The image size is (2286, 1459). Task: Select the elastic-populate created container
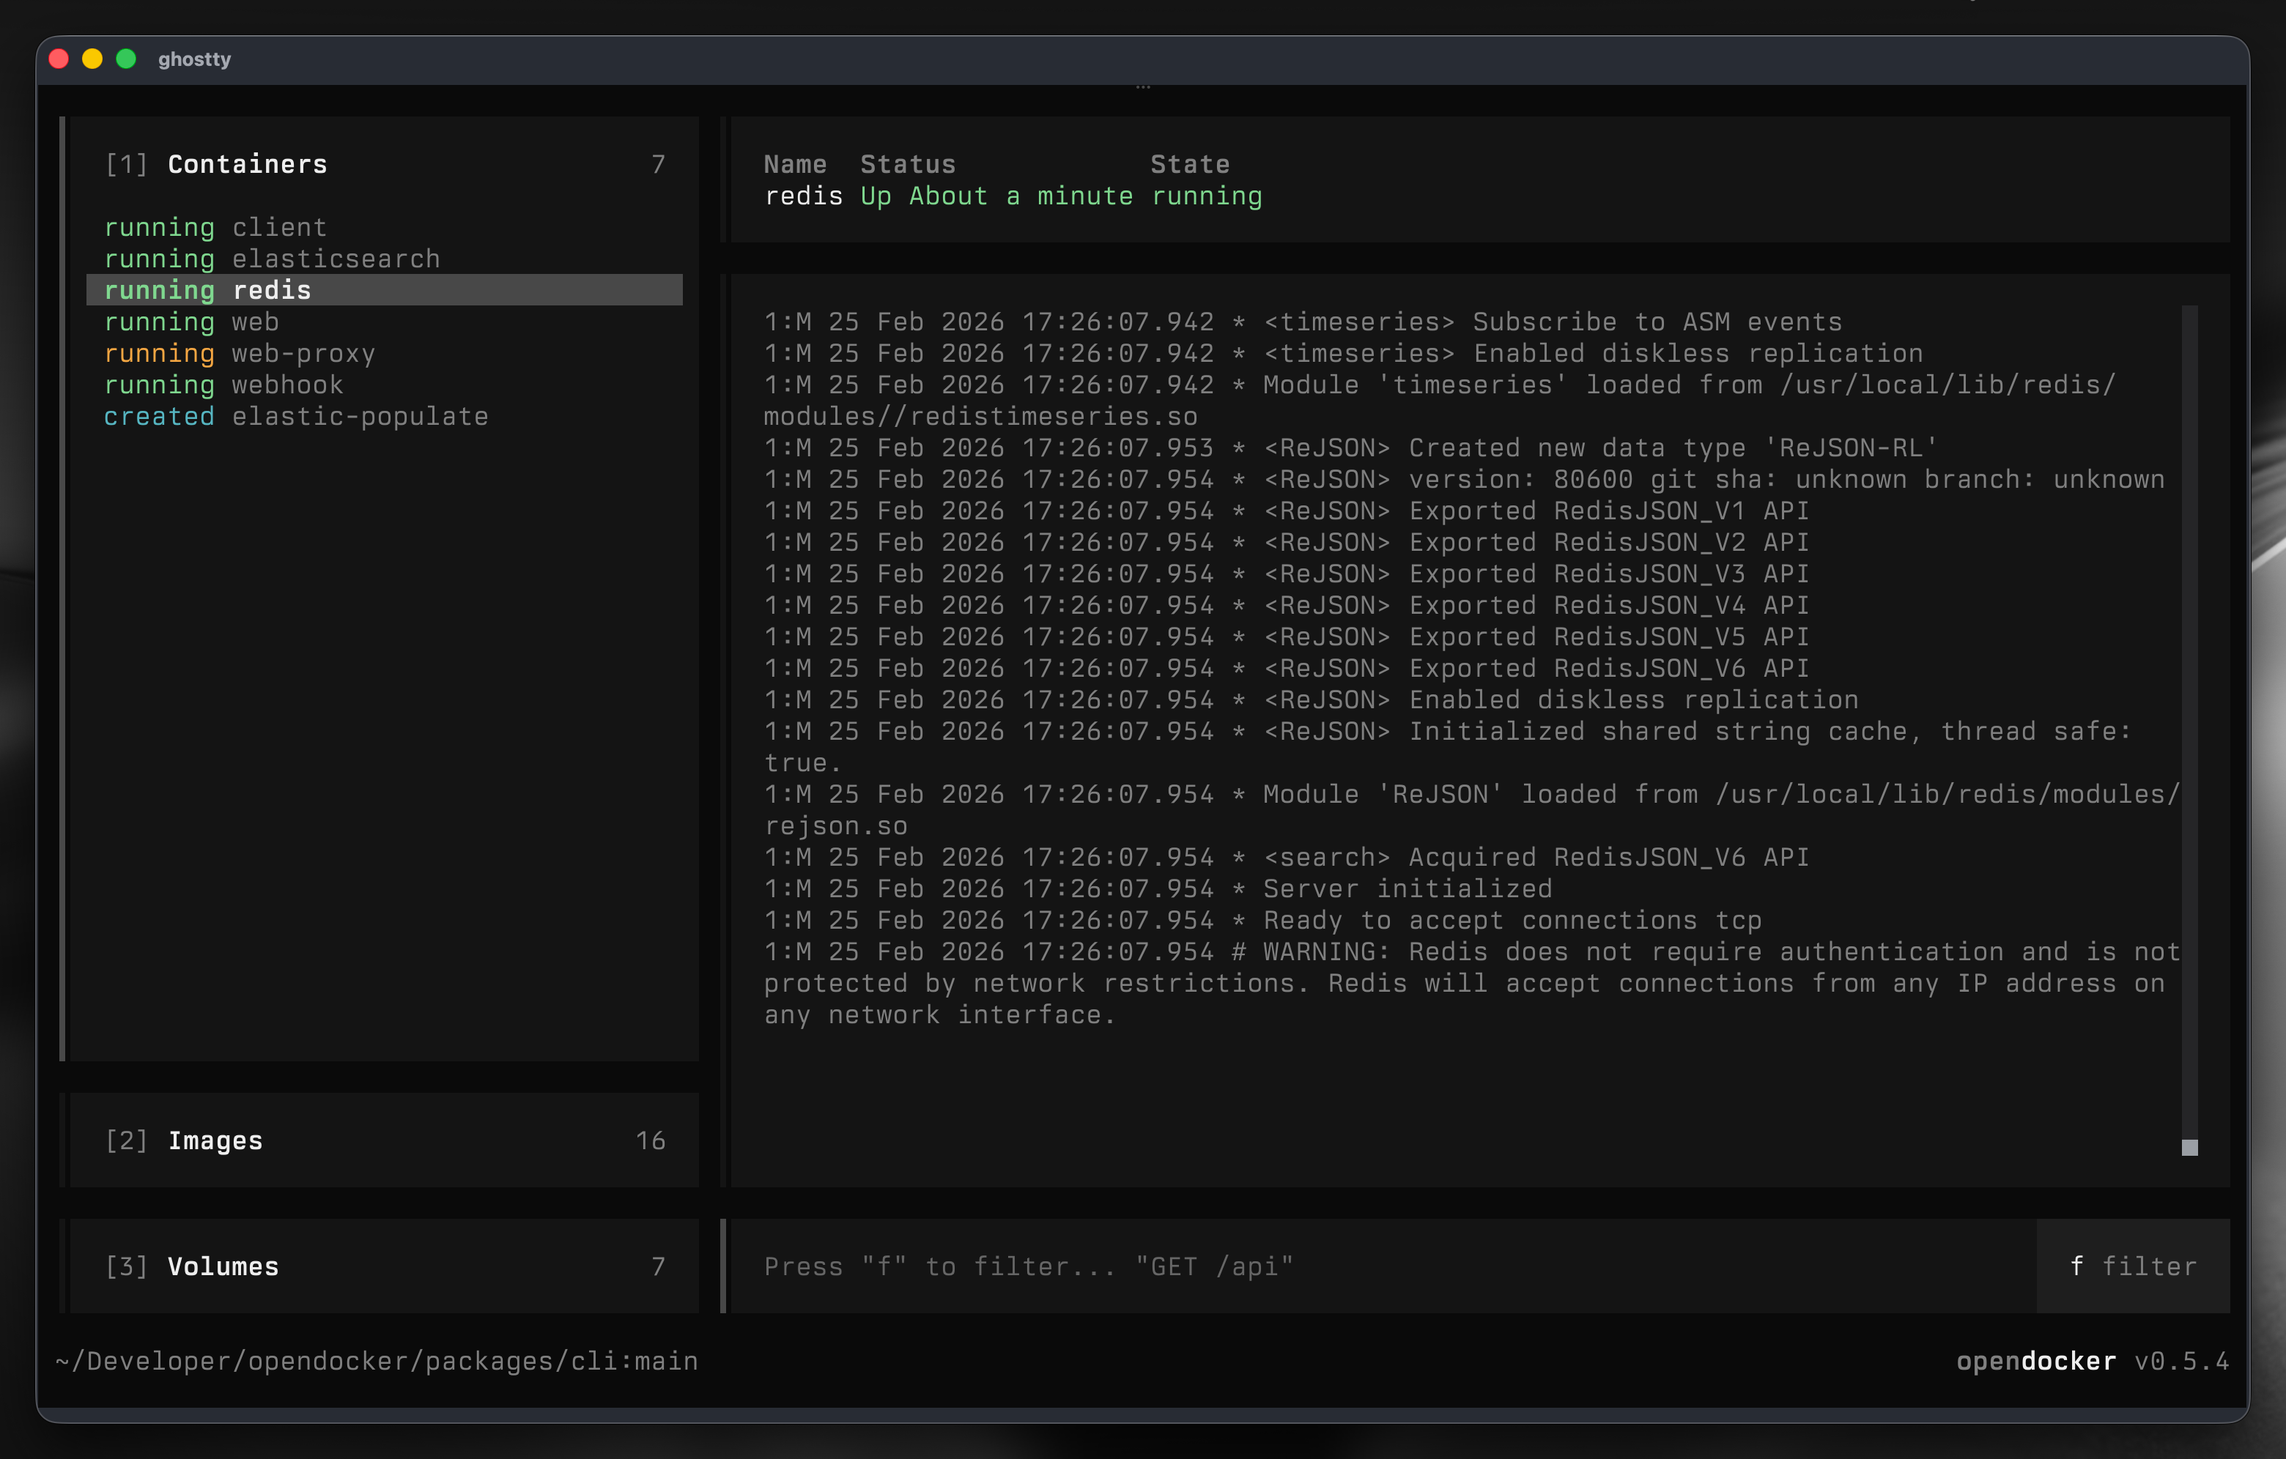pos(385,416)
